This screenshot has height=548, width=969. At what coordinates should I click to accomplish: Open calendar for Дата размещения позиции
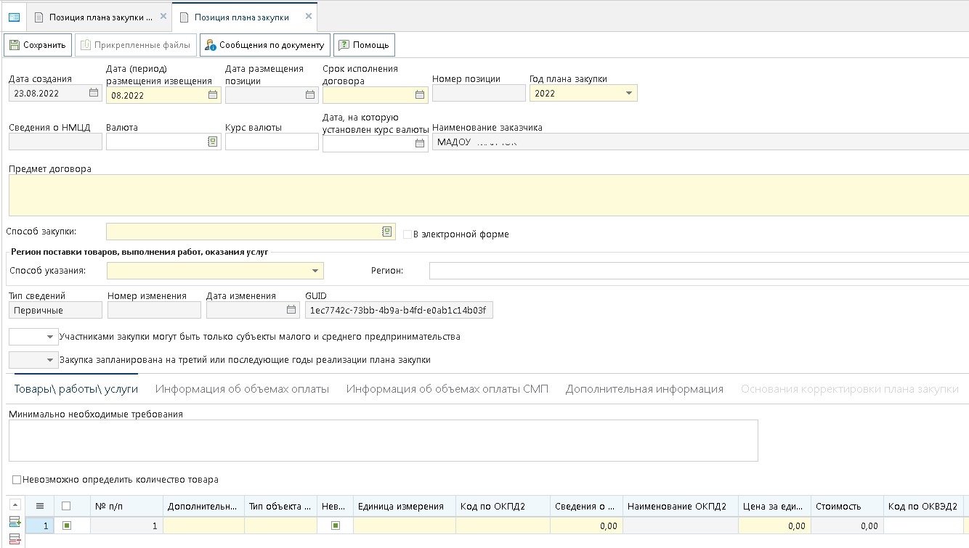310,94
